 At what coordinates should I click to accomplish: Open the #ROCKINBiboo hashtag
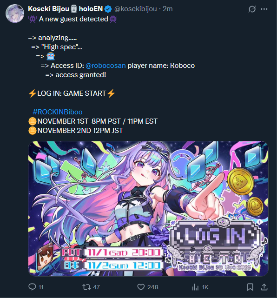(58, 112)
